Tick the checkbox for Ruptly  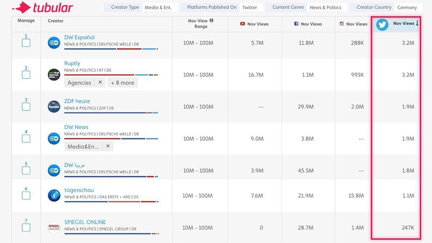click(x=26, y=75)
